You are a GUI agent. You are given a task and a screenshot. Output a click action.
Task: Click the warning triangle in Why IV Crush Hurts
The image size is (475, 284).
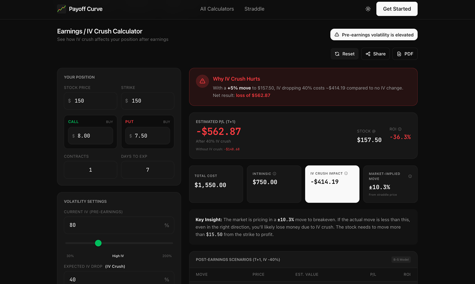point(202,81)
